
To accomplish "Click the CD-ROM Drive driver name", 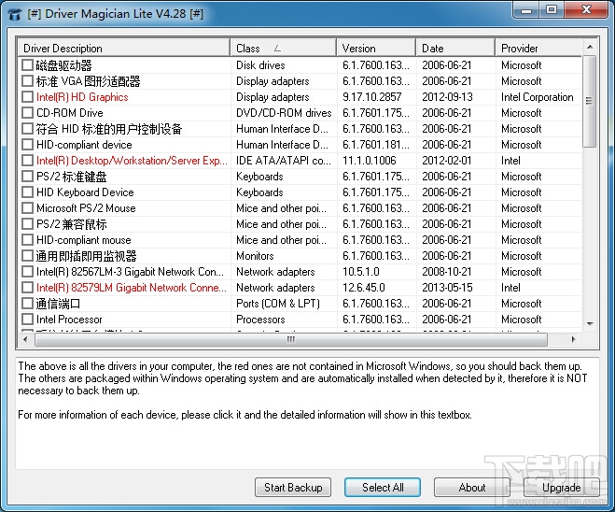I will [x=70, y=113].
